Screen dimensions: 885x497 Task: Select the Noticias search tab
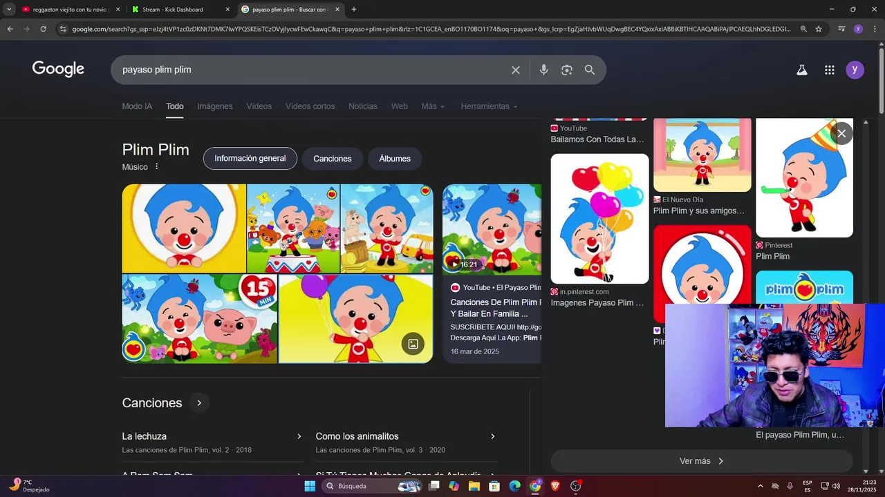pyautogui.click(x=363, y=106)
